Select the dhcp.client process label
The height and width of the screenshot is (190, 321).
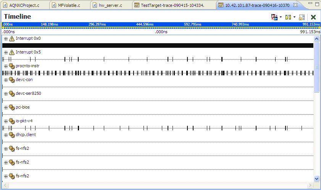[26, 135]
